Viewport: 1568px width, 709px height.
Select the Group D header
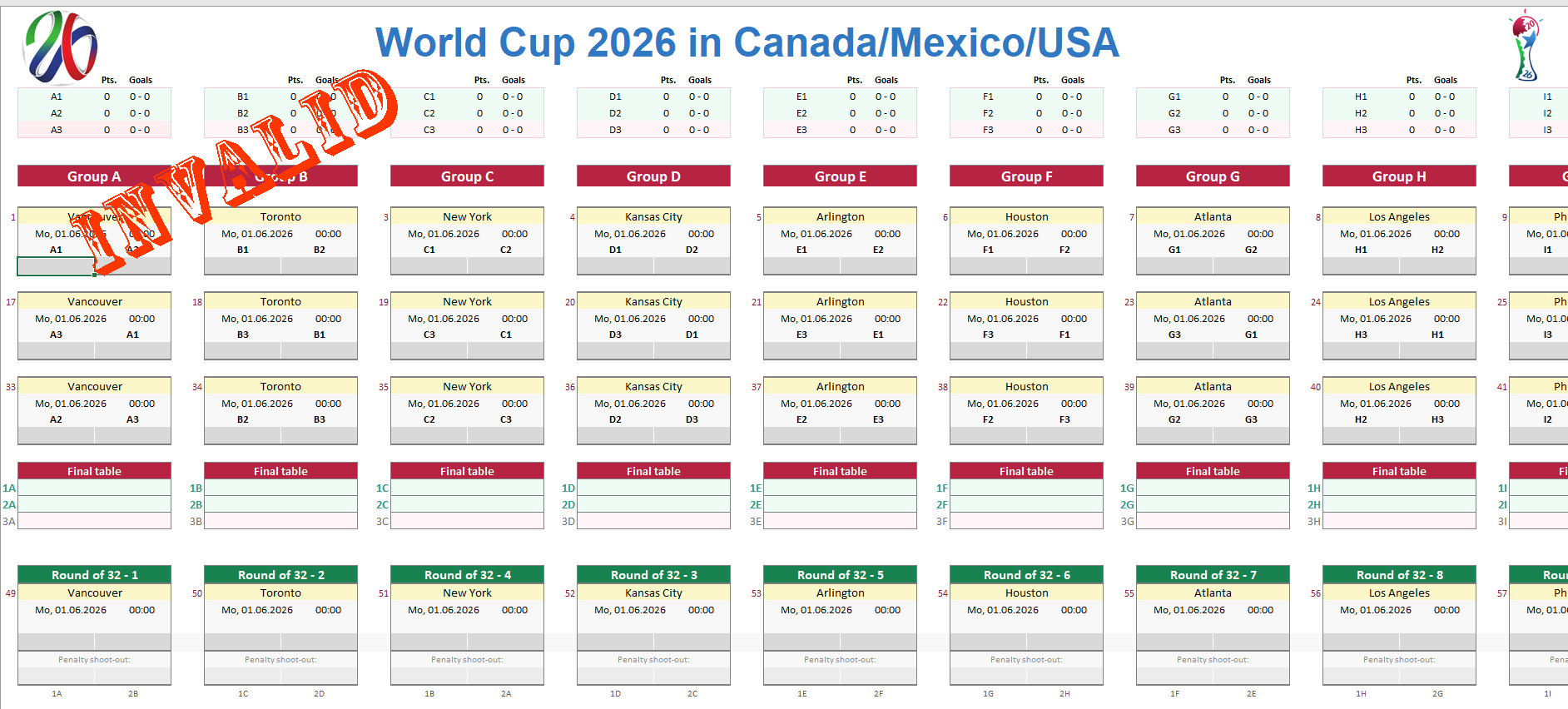coord(653,176)
